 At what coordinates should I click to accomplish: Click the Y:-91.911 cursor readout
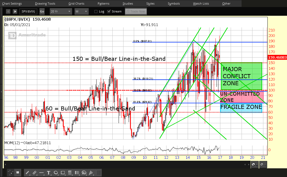point(149,25)
